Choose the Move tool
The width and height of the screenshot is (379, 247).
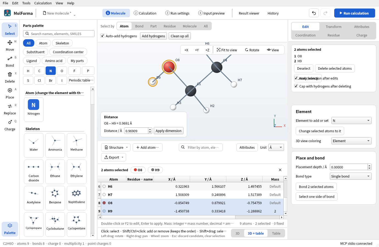tap(10, 46)
